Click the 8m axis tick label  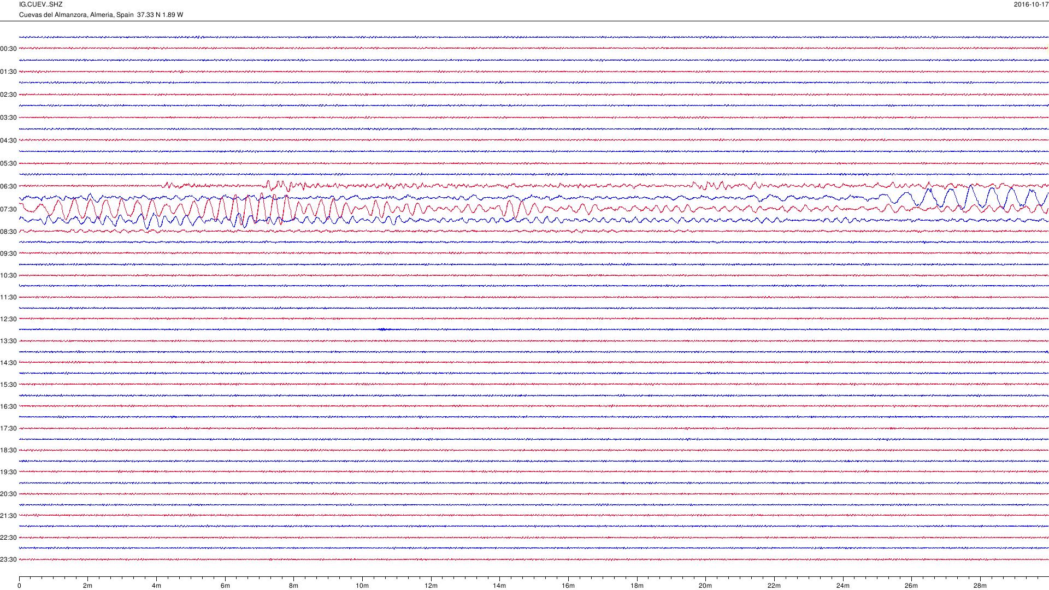click(x=293, y=586)
